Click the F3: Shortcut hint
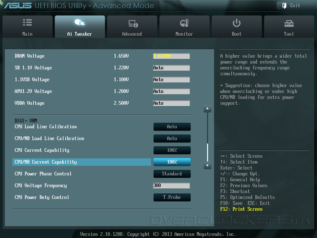Viewport: 317px width, 238px height. pyautogui.click(x=235, y=192)
